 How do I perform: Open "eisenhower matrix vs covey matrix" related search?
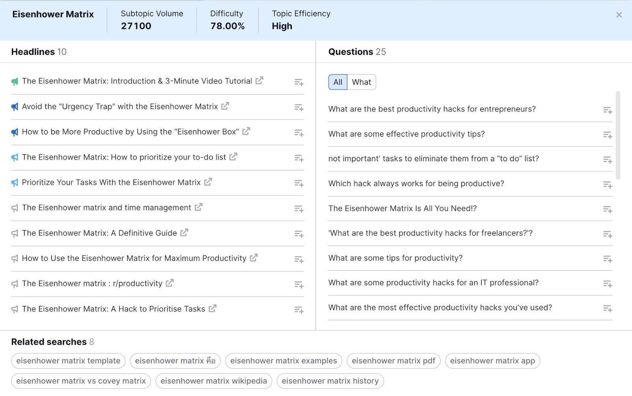pos(81,381)
